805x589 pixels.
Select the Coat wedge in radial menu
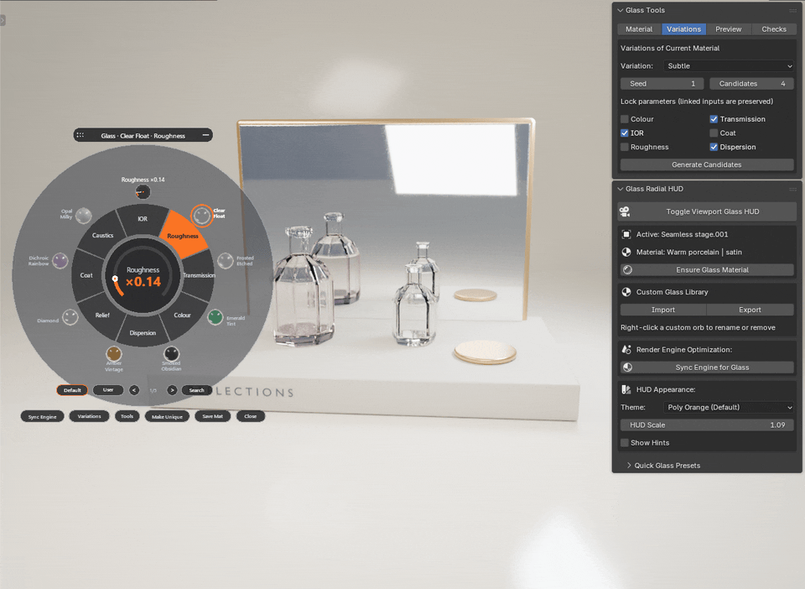tap(86, 275)
